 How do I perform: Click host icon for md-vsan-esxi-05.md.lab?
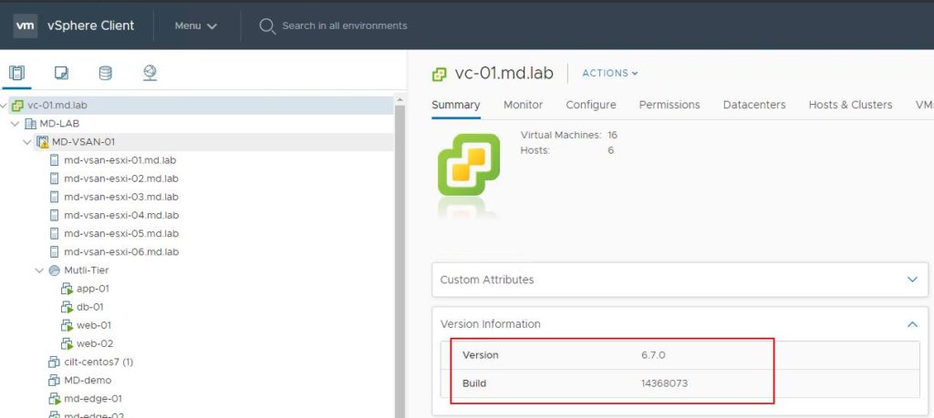click(x=55, y=234)
